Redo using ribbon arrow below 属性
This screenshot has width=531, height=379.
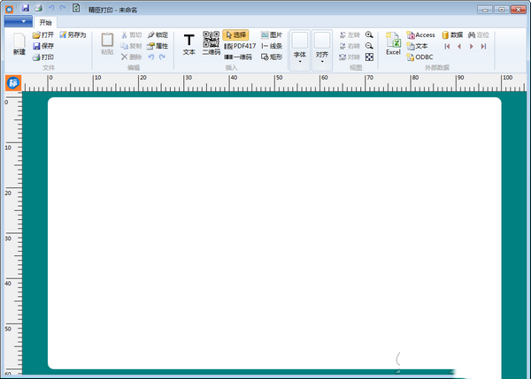click(x=162, y=57)
